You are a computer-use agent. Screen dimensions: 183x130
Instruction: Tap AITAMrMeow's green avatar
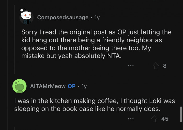tap(19, 86)
